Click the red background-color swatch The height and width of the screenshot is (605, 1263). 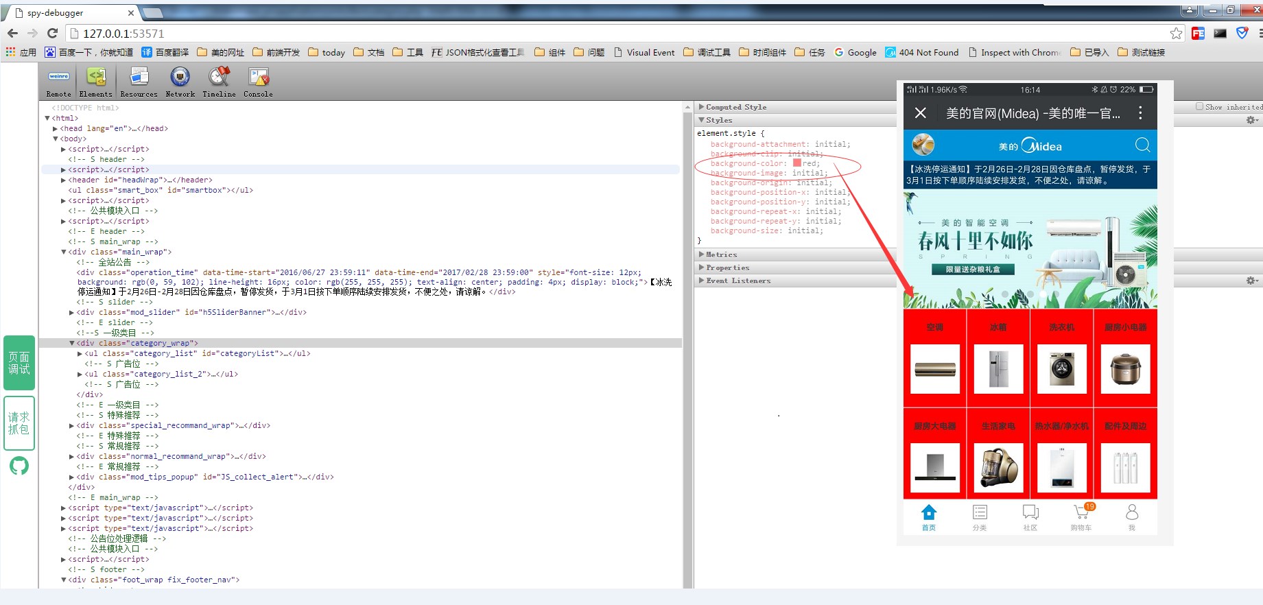(x=797, y=163)
